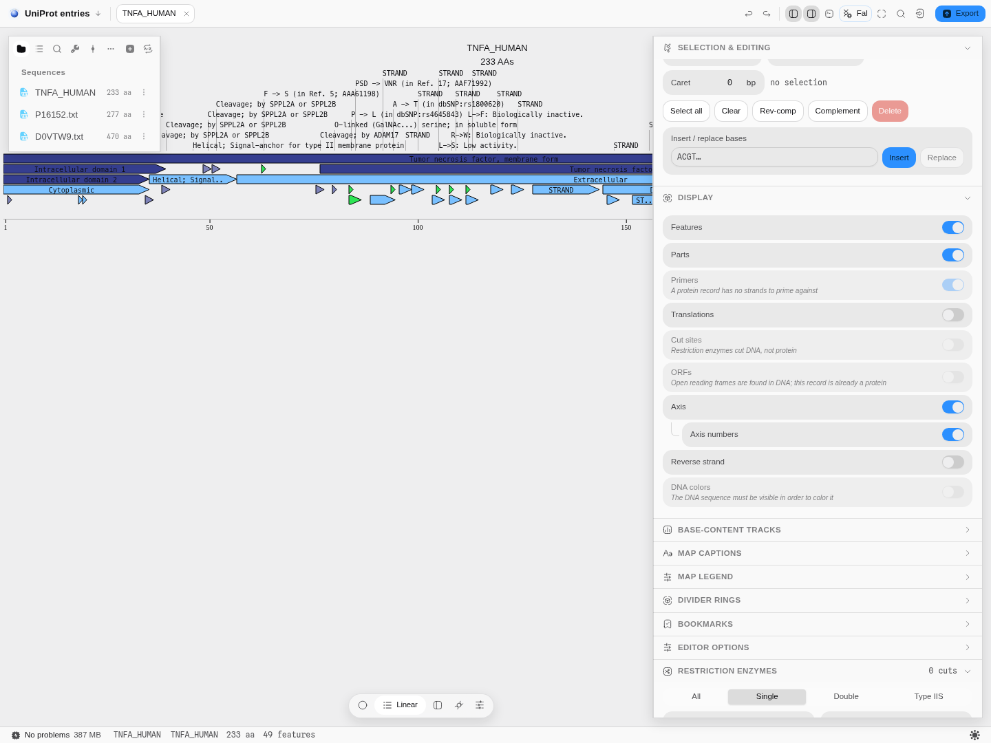Collapse the Selection & Editing section

[817, 48]
